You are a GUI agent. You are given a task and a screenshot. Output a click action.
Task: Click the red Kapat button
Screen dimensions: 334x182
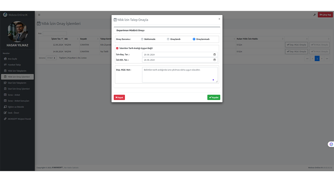tap(119, 98)
